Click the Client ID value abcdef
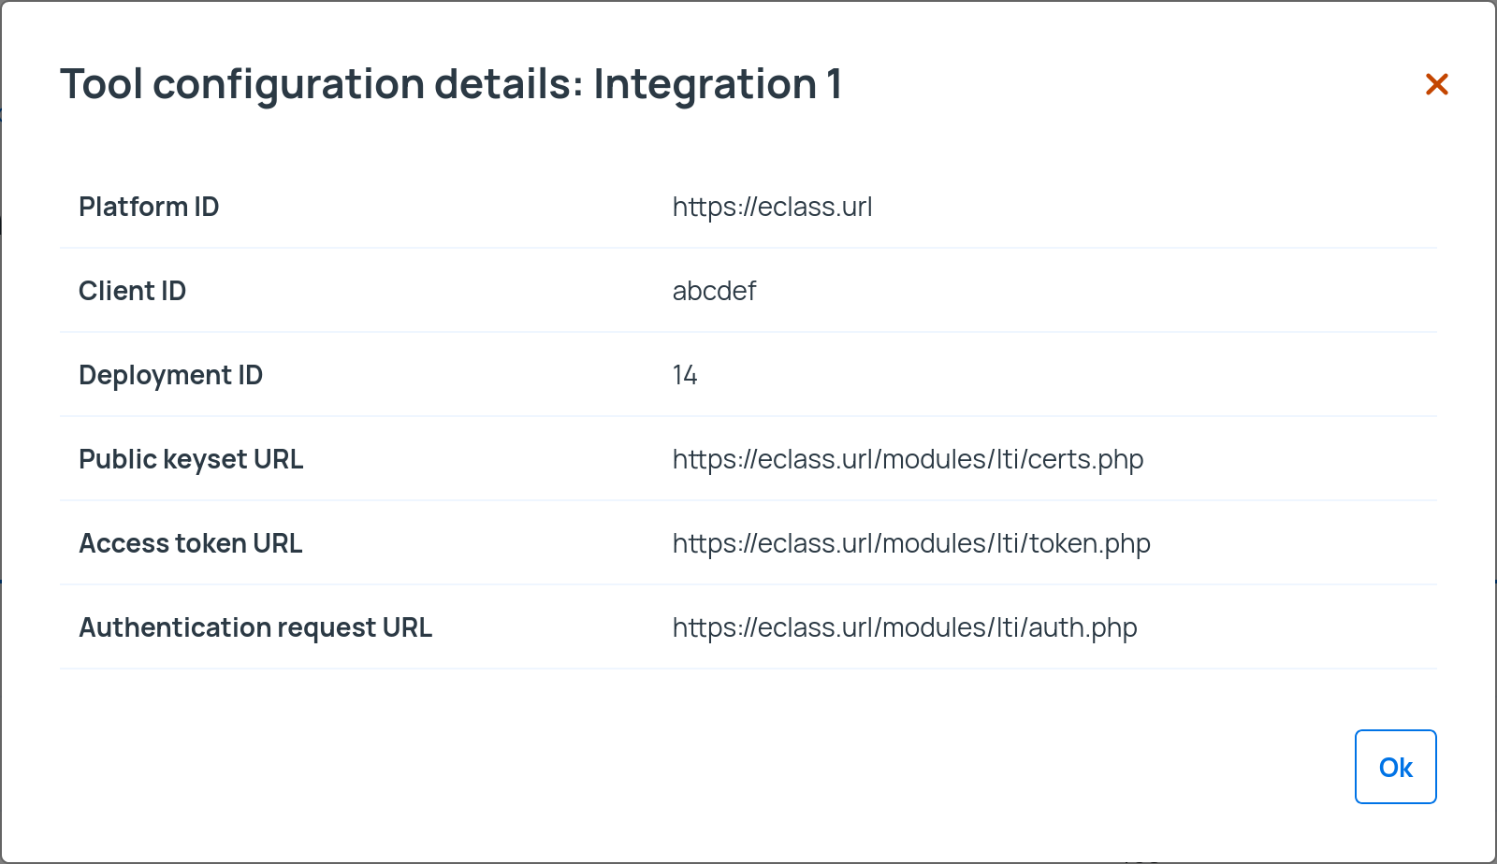This screenshot has width=1497, height=864. (714, 291)
